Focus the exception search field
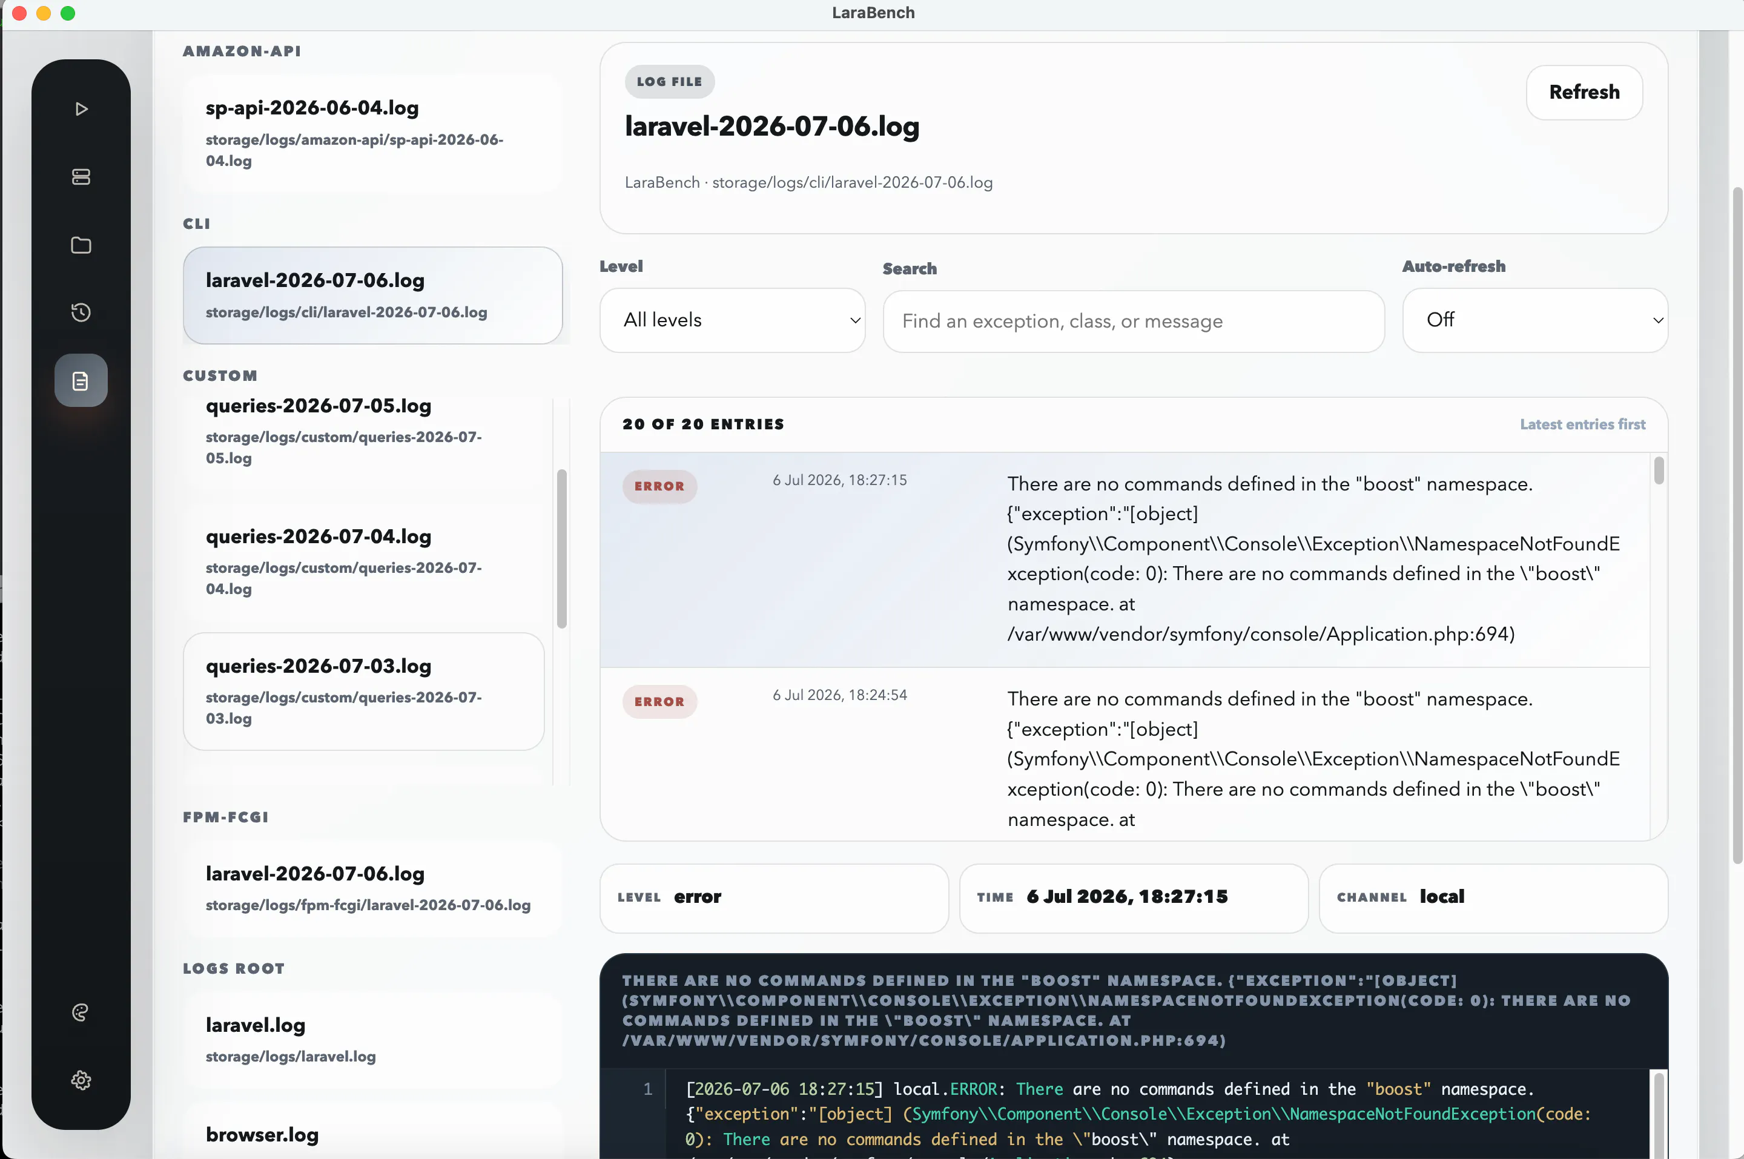The height and width of the screenshot is (1159, 1744). point(1134,322)
